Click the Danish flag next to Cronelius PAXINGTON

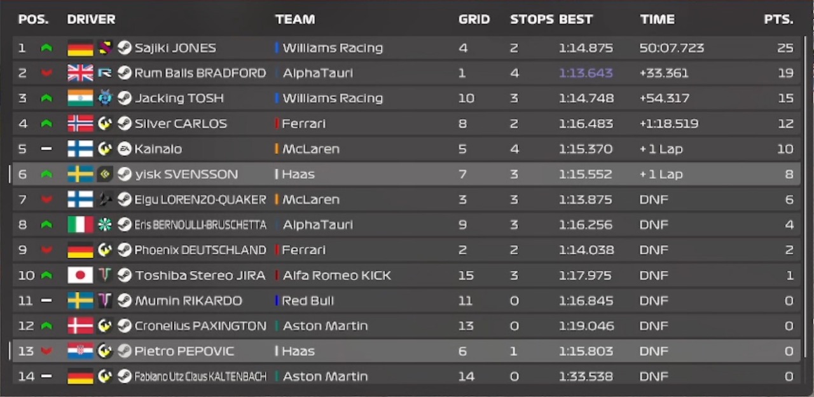pos(80,326)
